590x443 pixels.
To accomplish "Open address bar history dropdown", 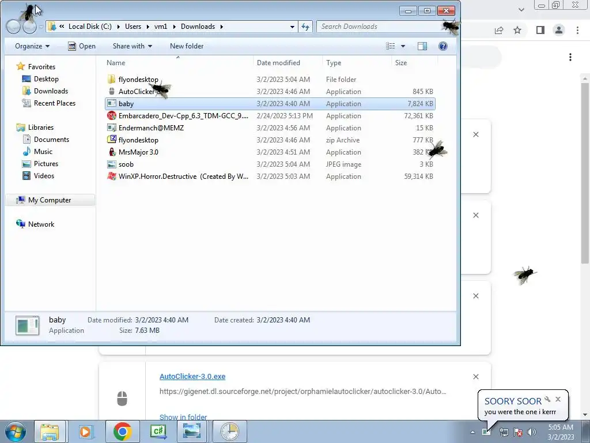I will click(292, 27).
